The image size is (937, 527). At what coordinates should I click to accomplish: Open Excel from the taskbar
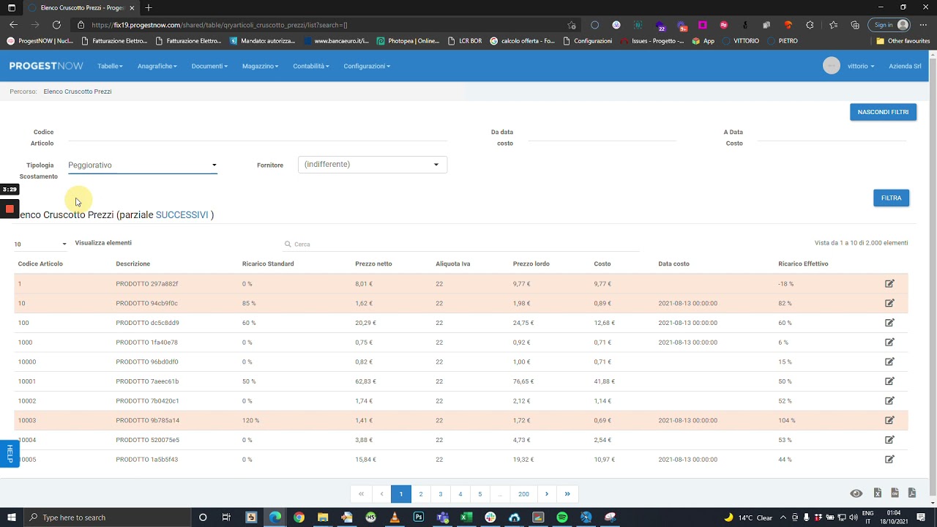[x=466, y=517]
